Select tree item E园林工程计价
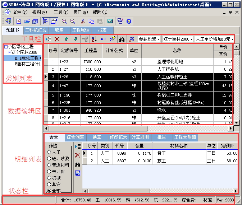 (28, 64)
